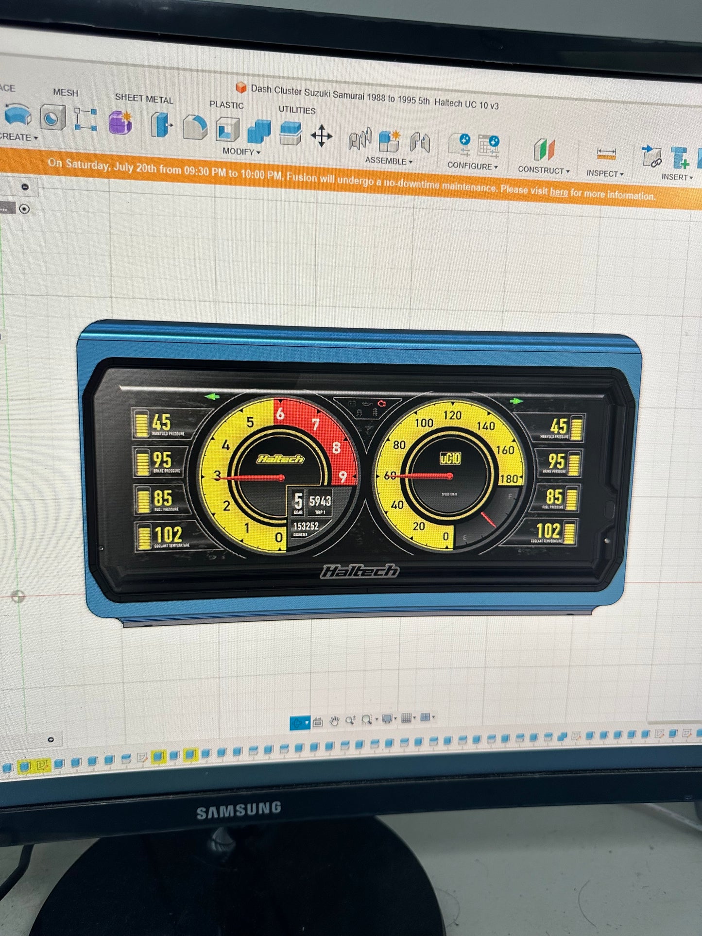
Task: Switch to the MESH tab
Action: 66,92
